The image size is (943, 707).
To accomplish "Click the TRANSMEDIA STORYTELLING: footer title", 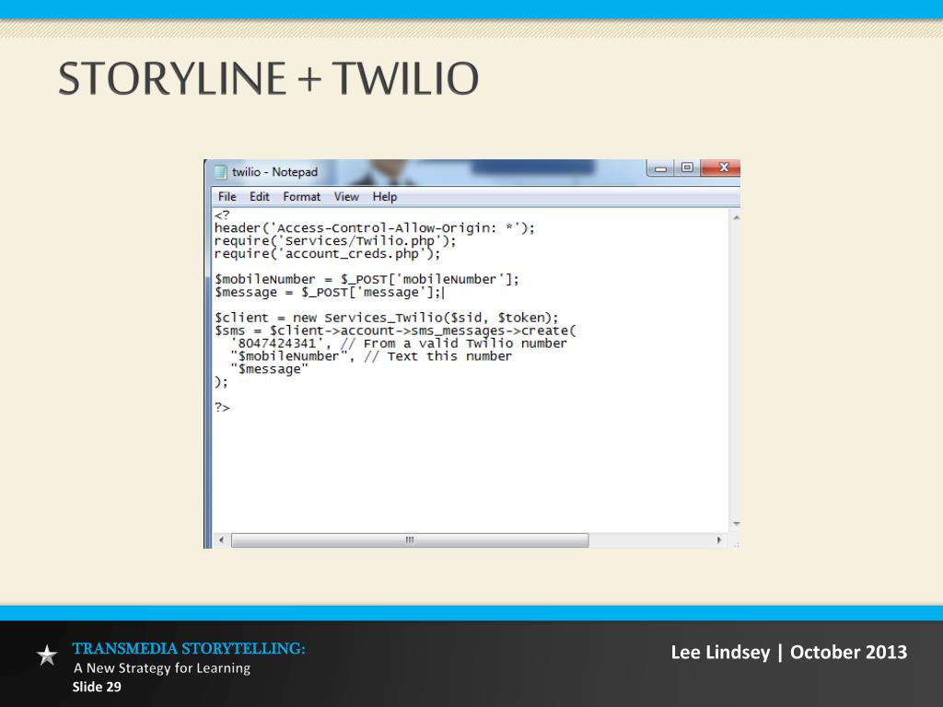I will tap(189, 649).
